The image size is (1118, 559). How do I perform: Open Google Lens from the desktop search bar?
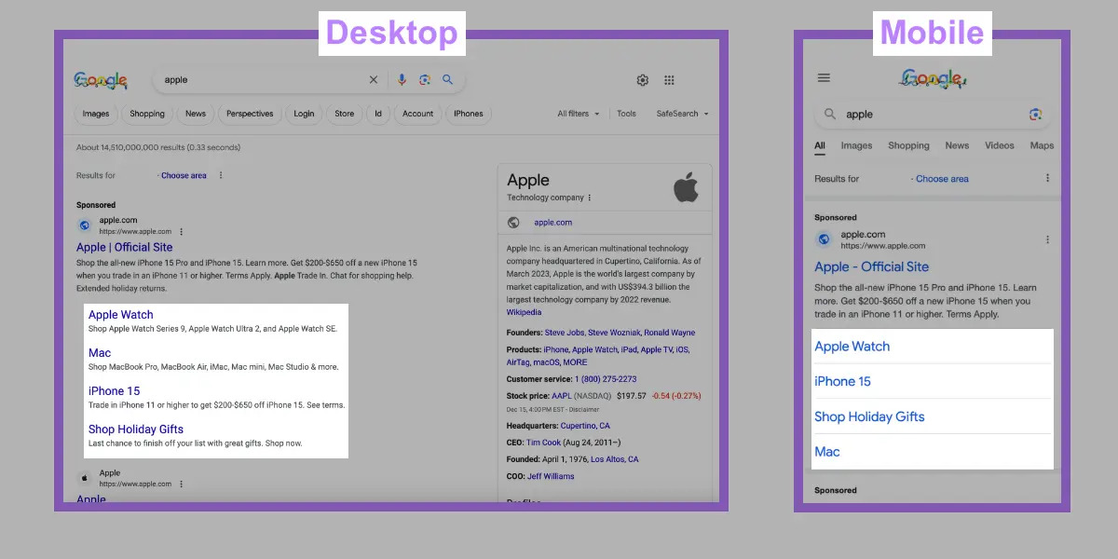[426, 80]
